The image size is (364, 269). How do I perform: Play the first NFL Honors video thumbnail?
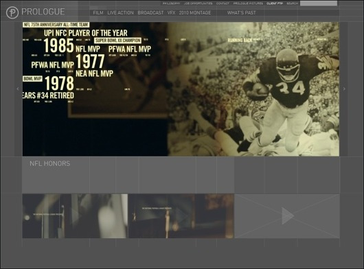click(75, 216)
